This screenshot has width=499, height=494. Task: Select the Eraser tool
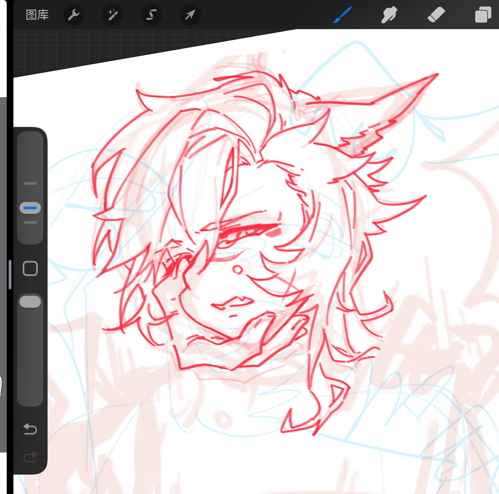436,15
